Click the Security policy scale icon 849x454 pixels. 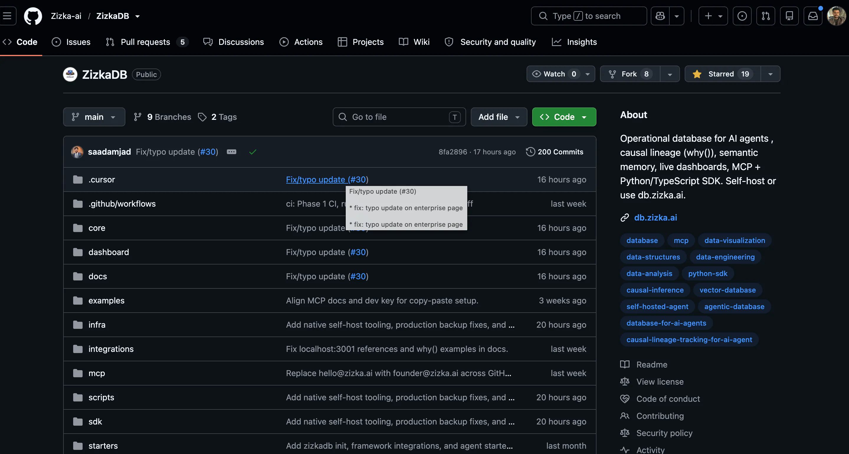pos(625,433)
